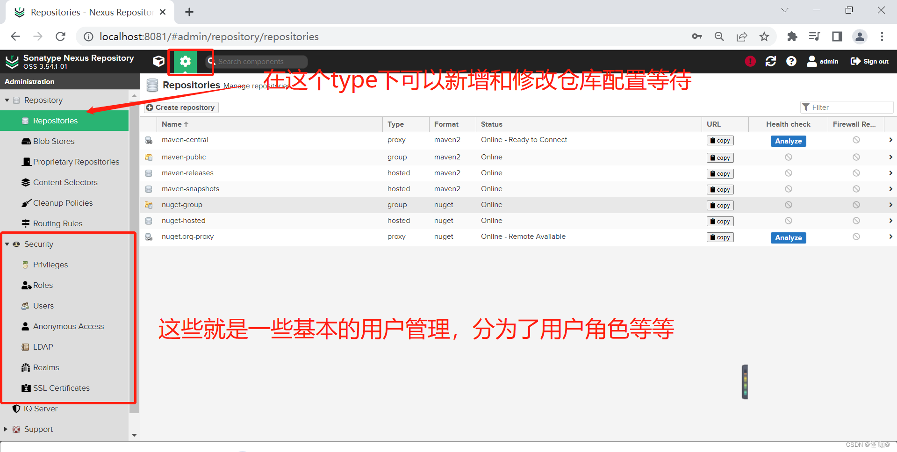Viewport: 897px width, 452px height.
Task: Analyze health check for nuget.org-proxy
Action: point(789,238)
